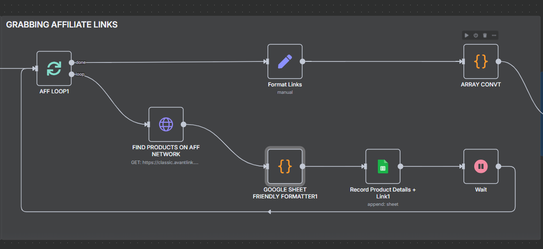Deactivate ARRAY CONVT using the power icon
This screenshot has height=249, width=543.
pyautogui.click(x=476, y=35)
